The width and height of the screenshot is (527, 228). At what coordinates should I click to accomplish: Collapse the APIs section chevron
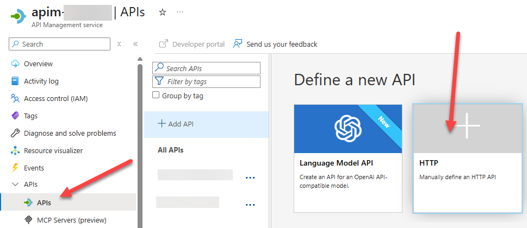tap(15, 184)
